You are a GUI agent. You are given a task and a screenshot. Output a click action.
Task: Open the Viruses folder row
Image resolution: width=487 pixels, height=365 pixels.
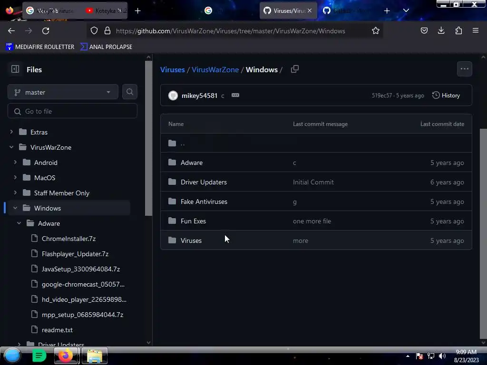pyautogui.click(x=316, y=240)
